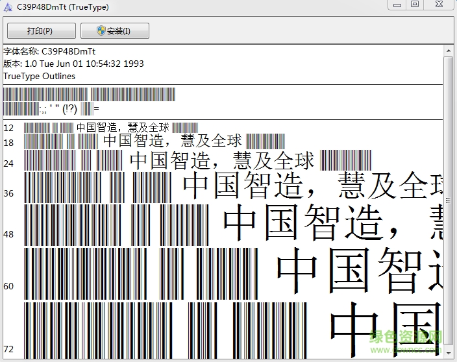Click the size 60 sample label
This screenshot has width=457, height=362.
8,286
